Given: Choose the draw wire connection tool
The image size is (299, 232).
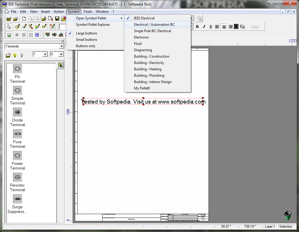Looking at the screenshot, I should pos(24,27).
